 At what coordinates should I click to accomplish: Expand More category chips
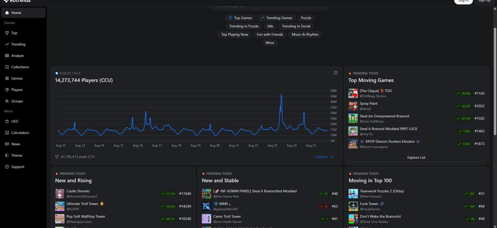[270, 43]
